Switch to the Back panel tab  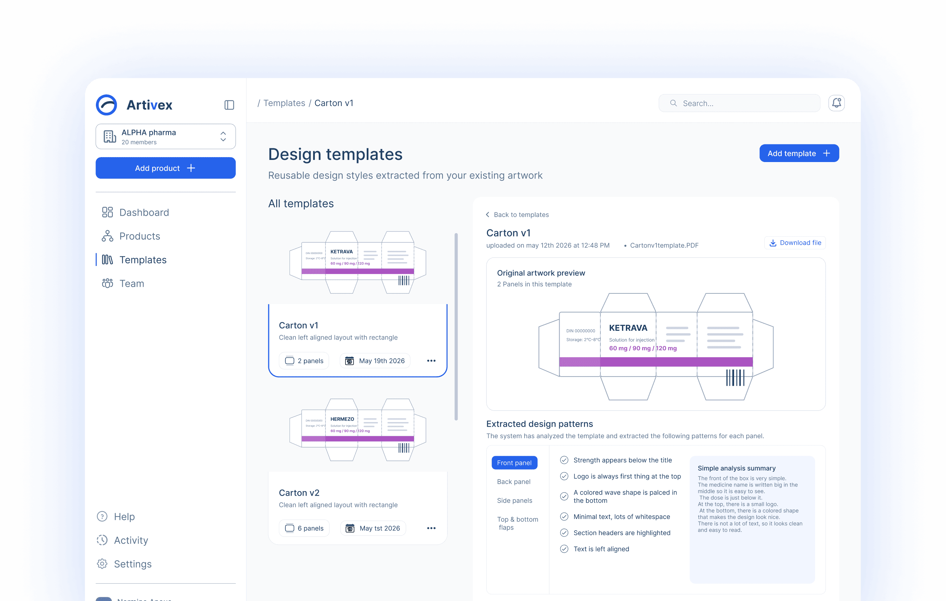pos(513,482)
